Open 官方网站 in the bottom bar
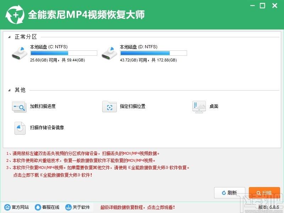 pos(16,207)
